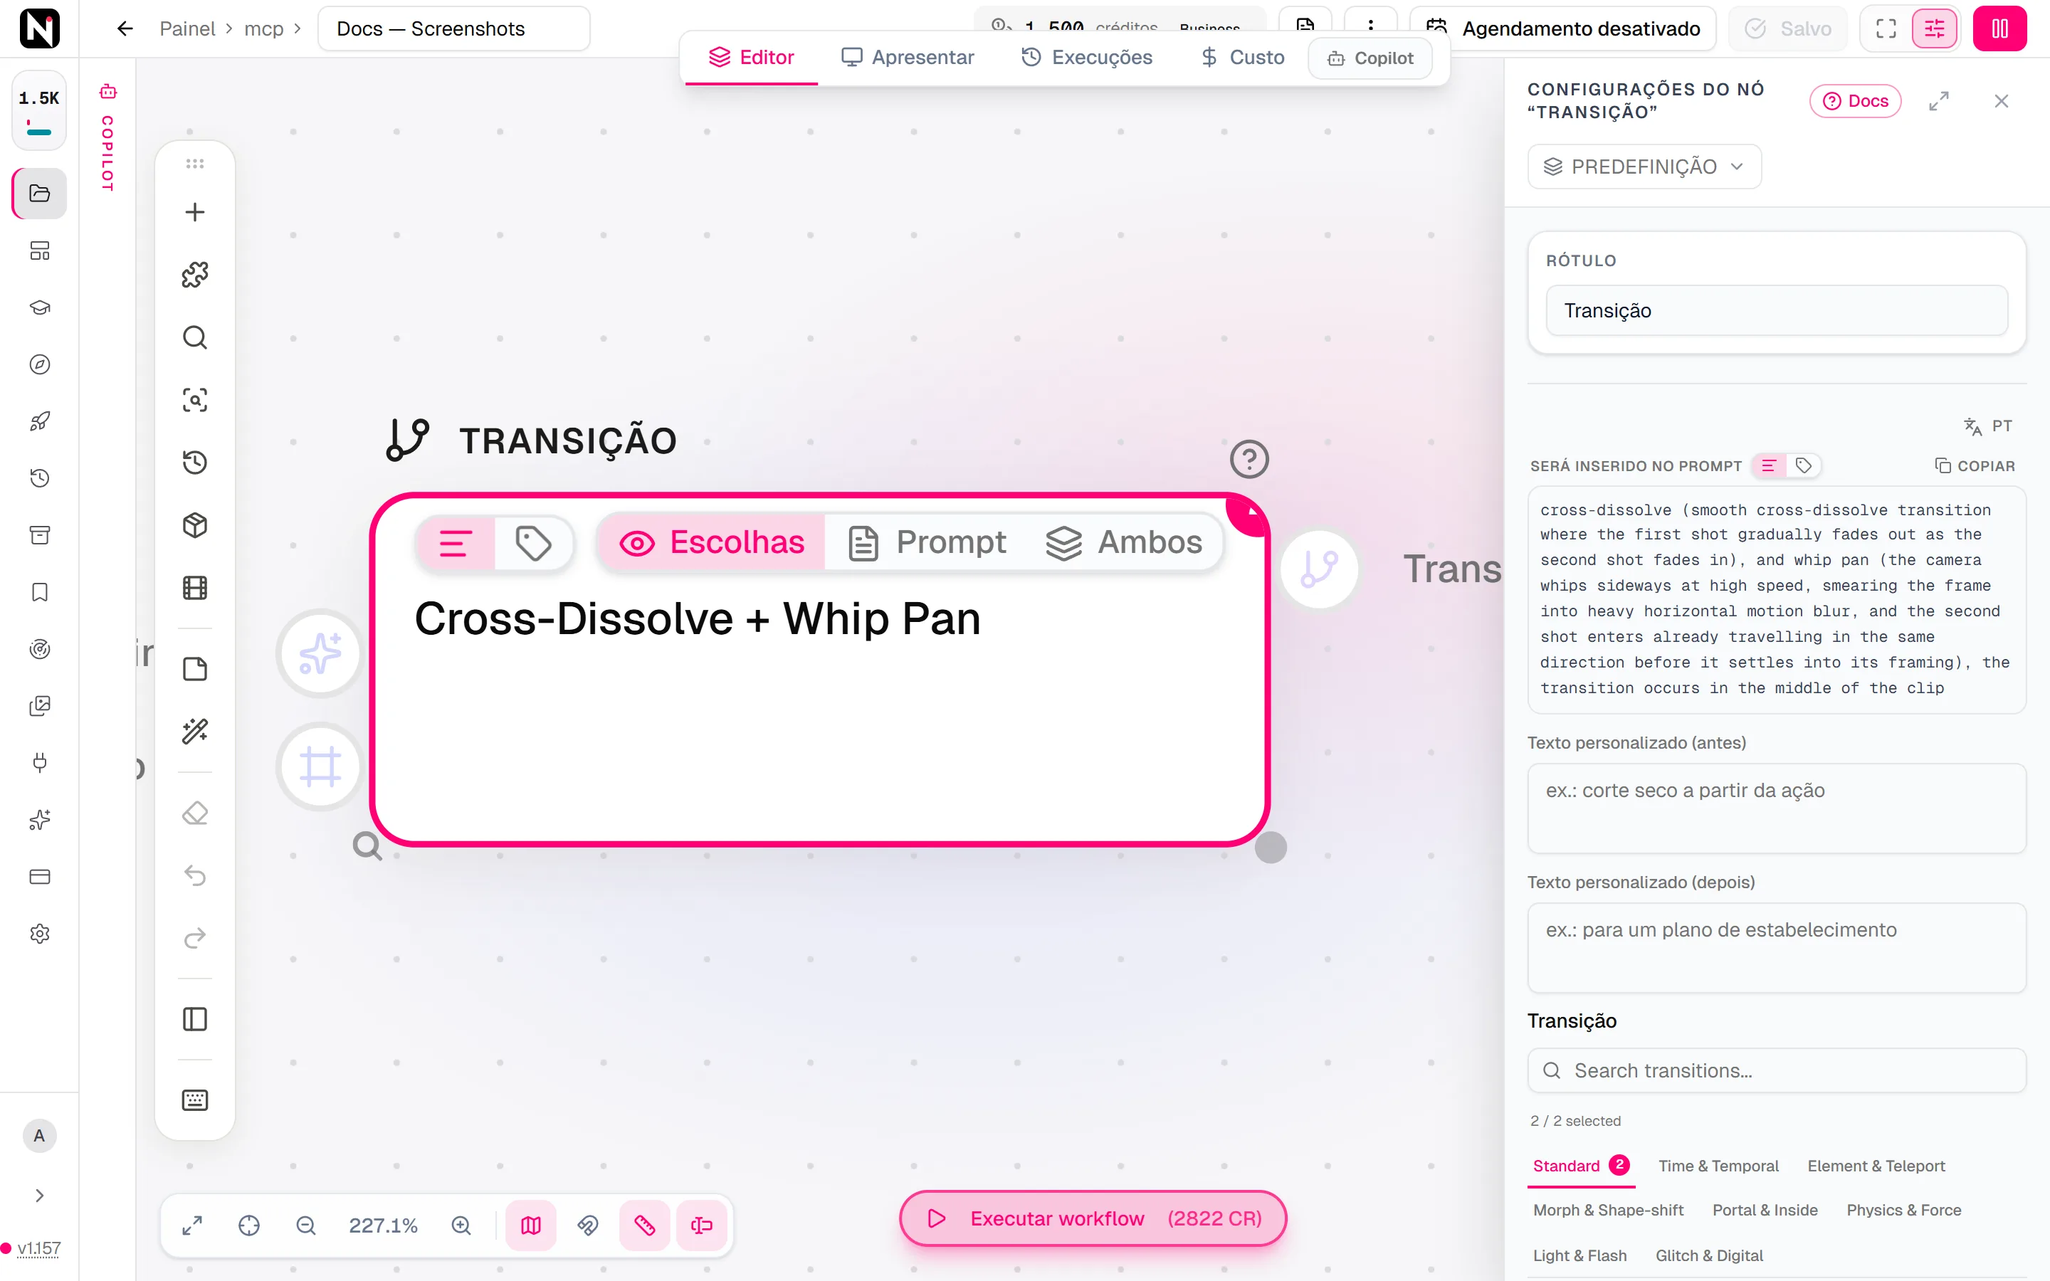Click the eraser tool
This screenshot has height=1281, width=2050.
195,813
